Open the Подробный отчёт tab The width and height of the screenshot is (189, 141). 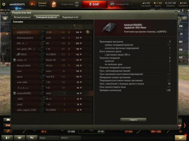pyautogui.click(x=70, y=17)
